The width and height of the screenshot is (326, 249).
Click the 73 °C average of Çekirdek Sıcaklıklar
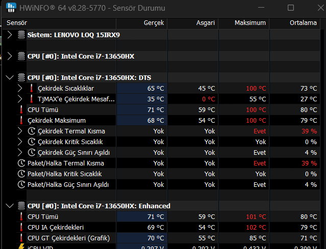click(x=309, y=89)
